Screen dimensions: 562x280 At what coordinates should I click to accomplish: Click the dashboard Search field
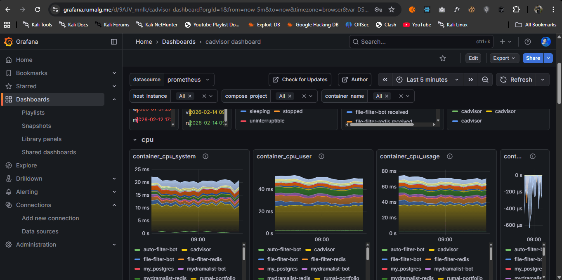click(413, 41)
